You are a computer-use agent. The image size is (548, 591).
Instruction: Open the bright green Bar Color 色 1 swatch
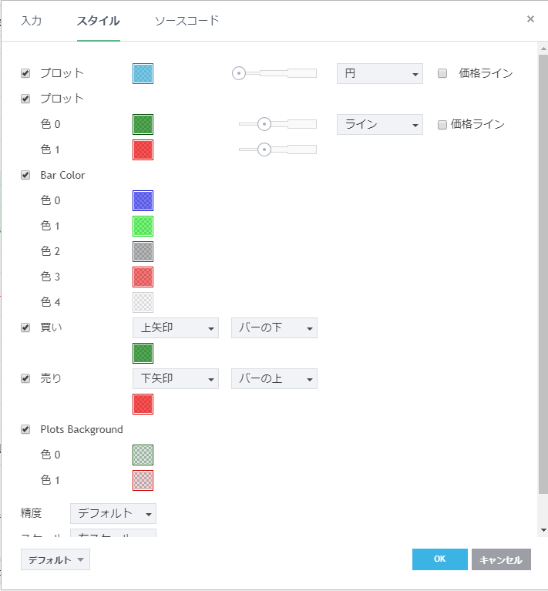point(143,226)
